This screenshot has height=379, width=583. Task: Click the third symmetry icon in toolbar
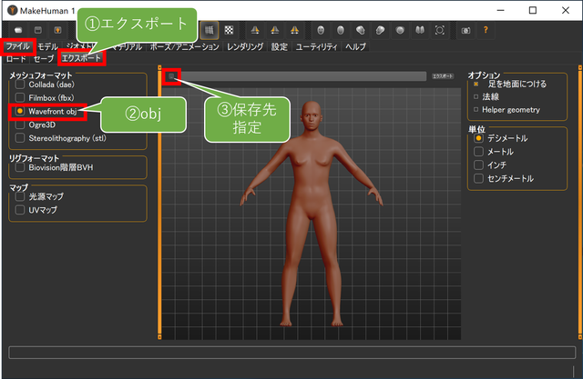point(294,30)
